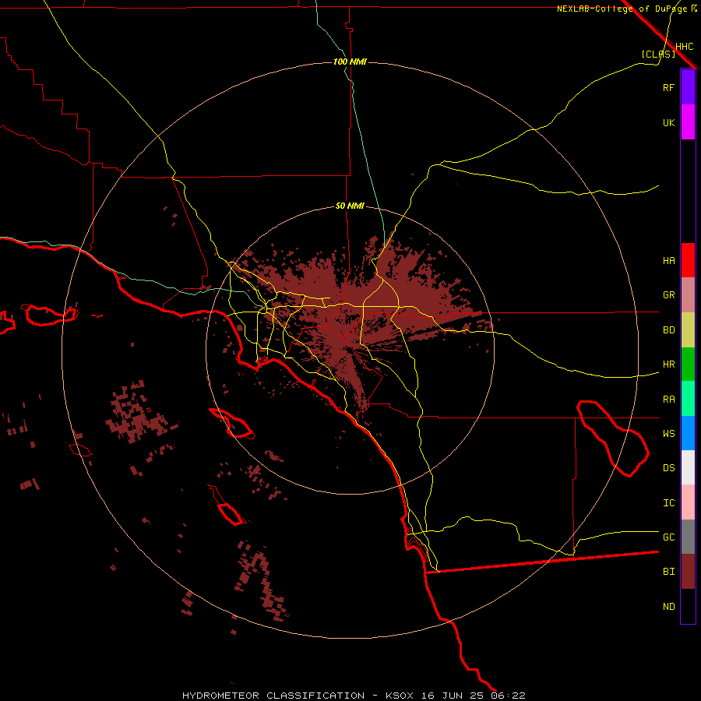The height and width of the screenshot is (701, 701).
Task: Click the 'HR' legend label
Action: [x=668, y=365]
